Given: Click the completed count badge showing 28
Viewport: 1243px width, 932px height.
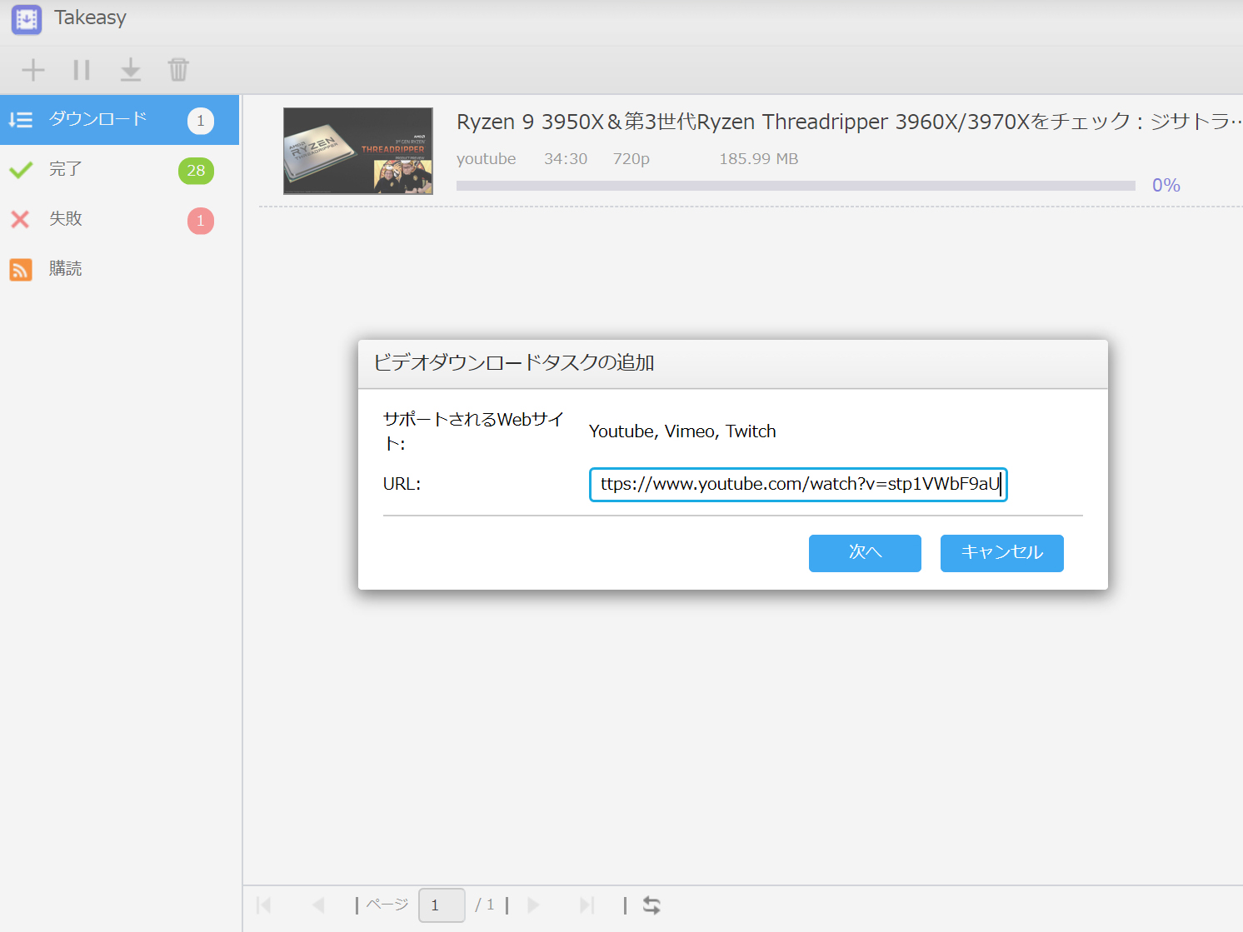Looking at the screenshot, I should point(196,171).
